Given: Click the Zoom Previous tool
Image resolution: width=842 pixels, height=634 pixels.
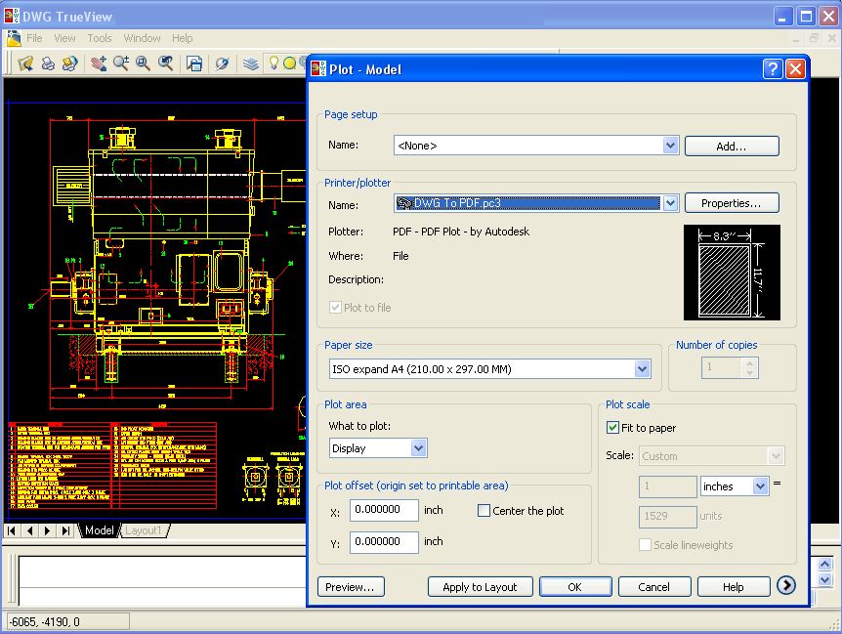Looking at the screenshot, I should [x=165, y=63].
